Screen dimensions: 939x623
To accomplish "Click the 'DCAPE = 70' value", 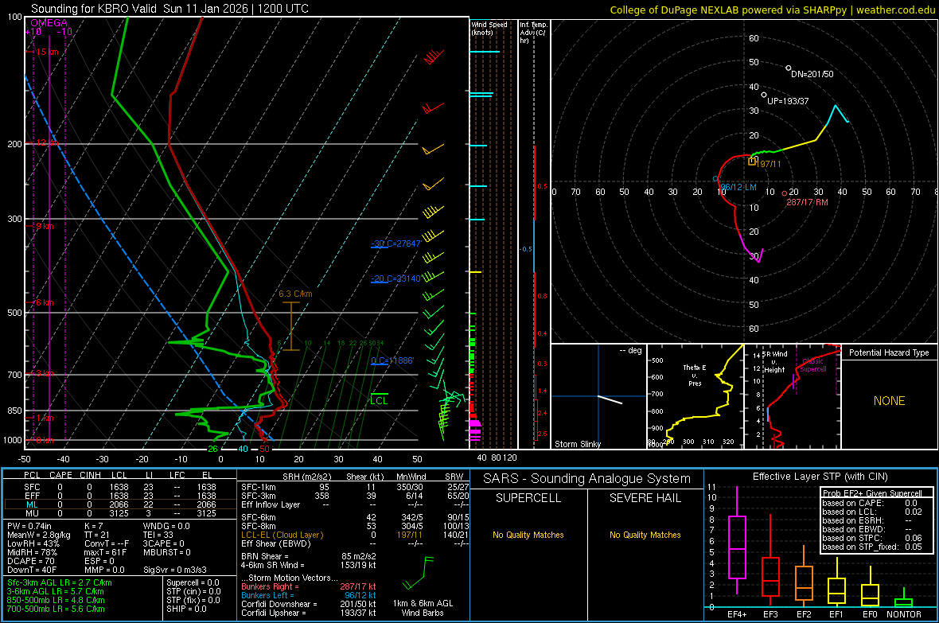I will coord(31,561).
